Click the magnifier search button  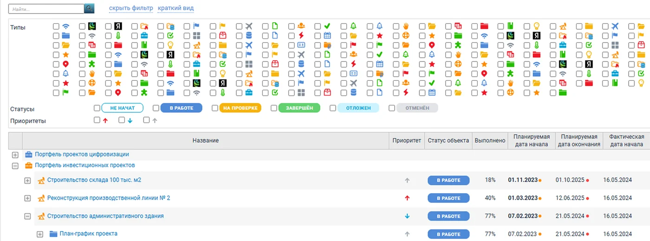89,8
